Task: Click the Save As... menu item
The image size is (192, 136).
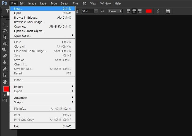Action: point(42,60)
